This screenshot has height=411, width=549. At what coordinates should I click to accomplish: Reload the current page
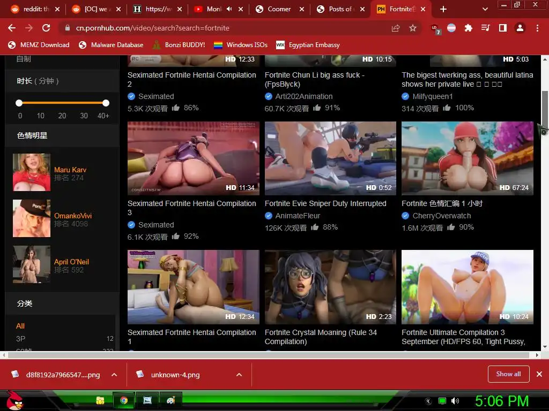[x=46, y=28]
